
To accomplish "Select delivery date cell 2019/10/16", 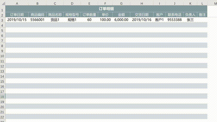I will pyautogui.click(x=141, y=20).
